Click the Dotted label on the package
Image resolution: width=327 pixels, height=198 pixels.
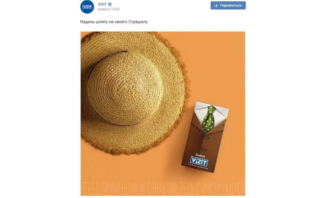pos(200,156)
